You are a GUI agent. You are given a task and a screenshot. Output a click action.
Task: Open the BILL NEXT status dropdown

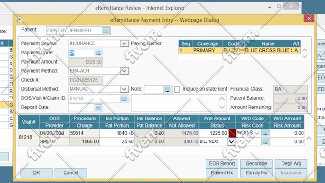(231, 142)
